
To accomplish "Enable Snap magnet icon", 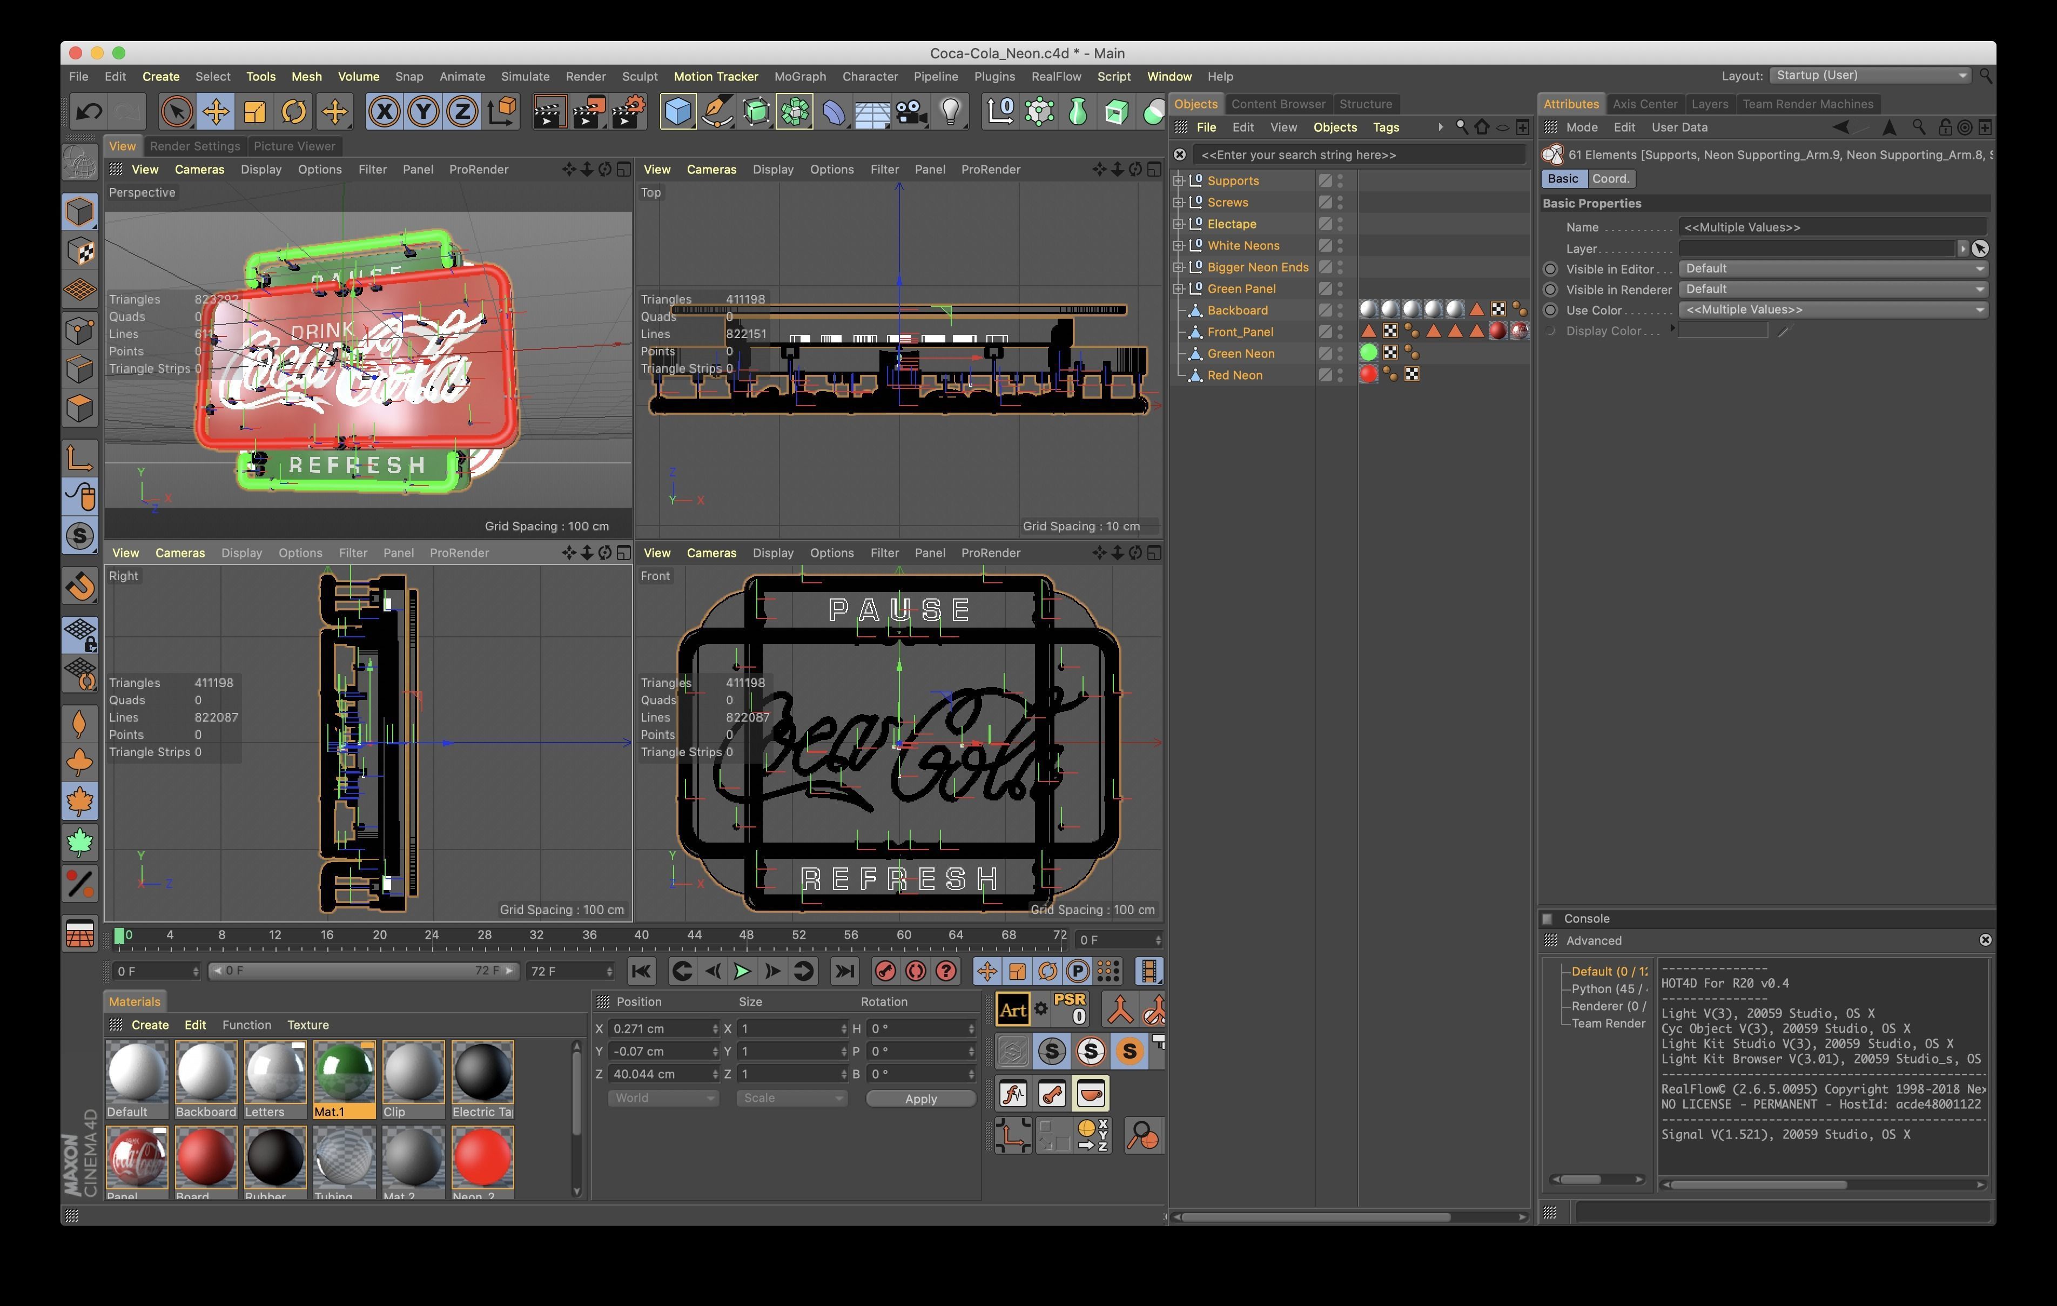I will click(x=80, y=587).
